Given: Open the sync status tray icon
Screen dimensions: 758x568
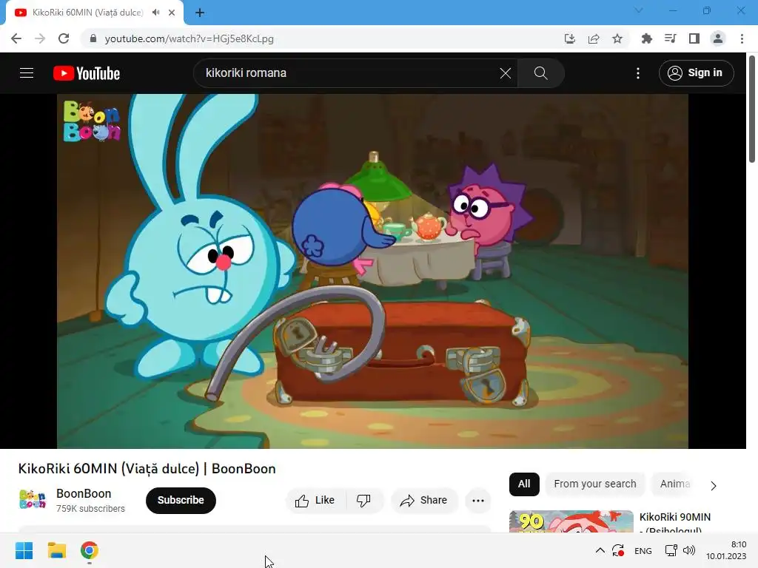Looking at the screenshot, I should point(618,550).
